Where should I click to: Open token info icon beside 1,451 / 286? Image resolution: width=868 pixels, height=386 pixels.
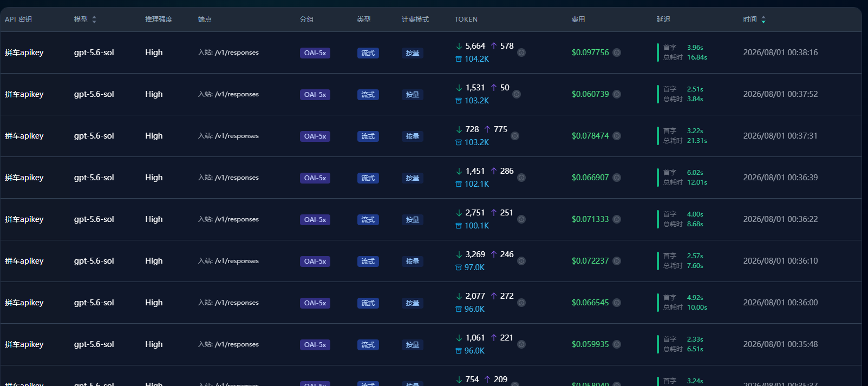click(x=521, y=178)
